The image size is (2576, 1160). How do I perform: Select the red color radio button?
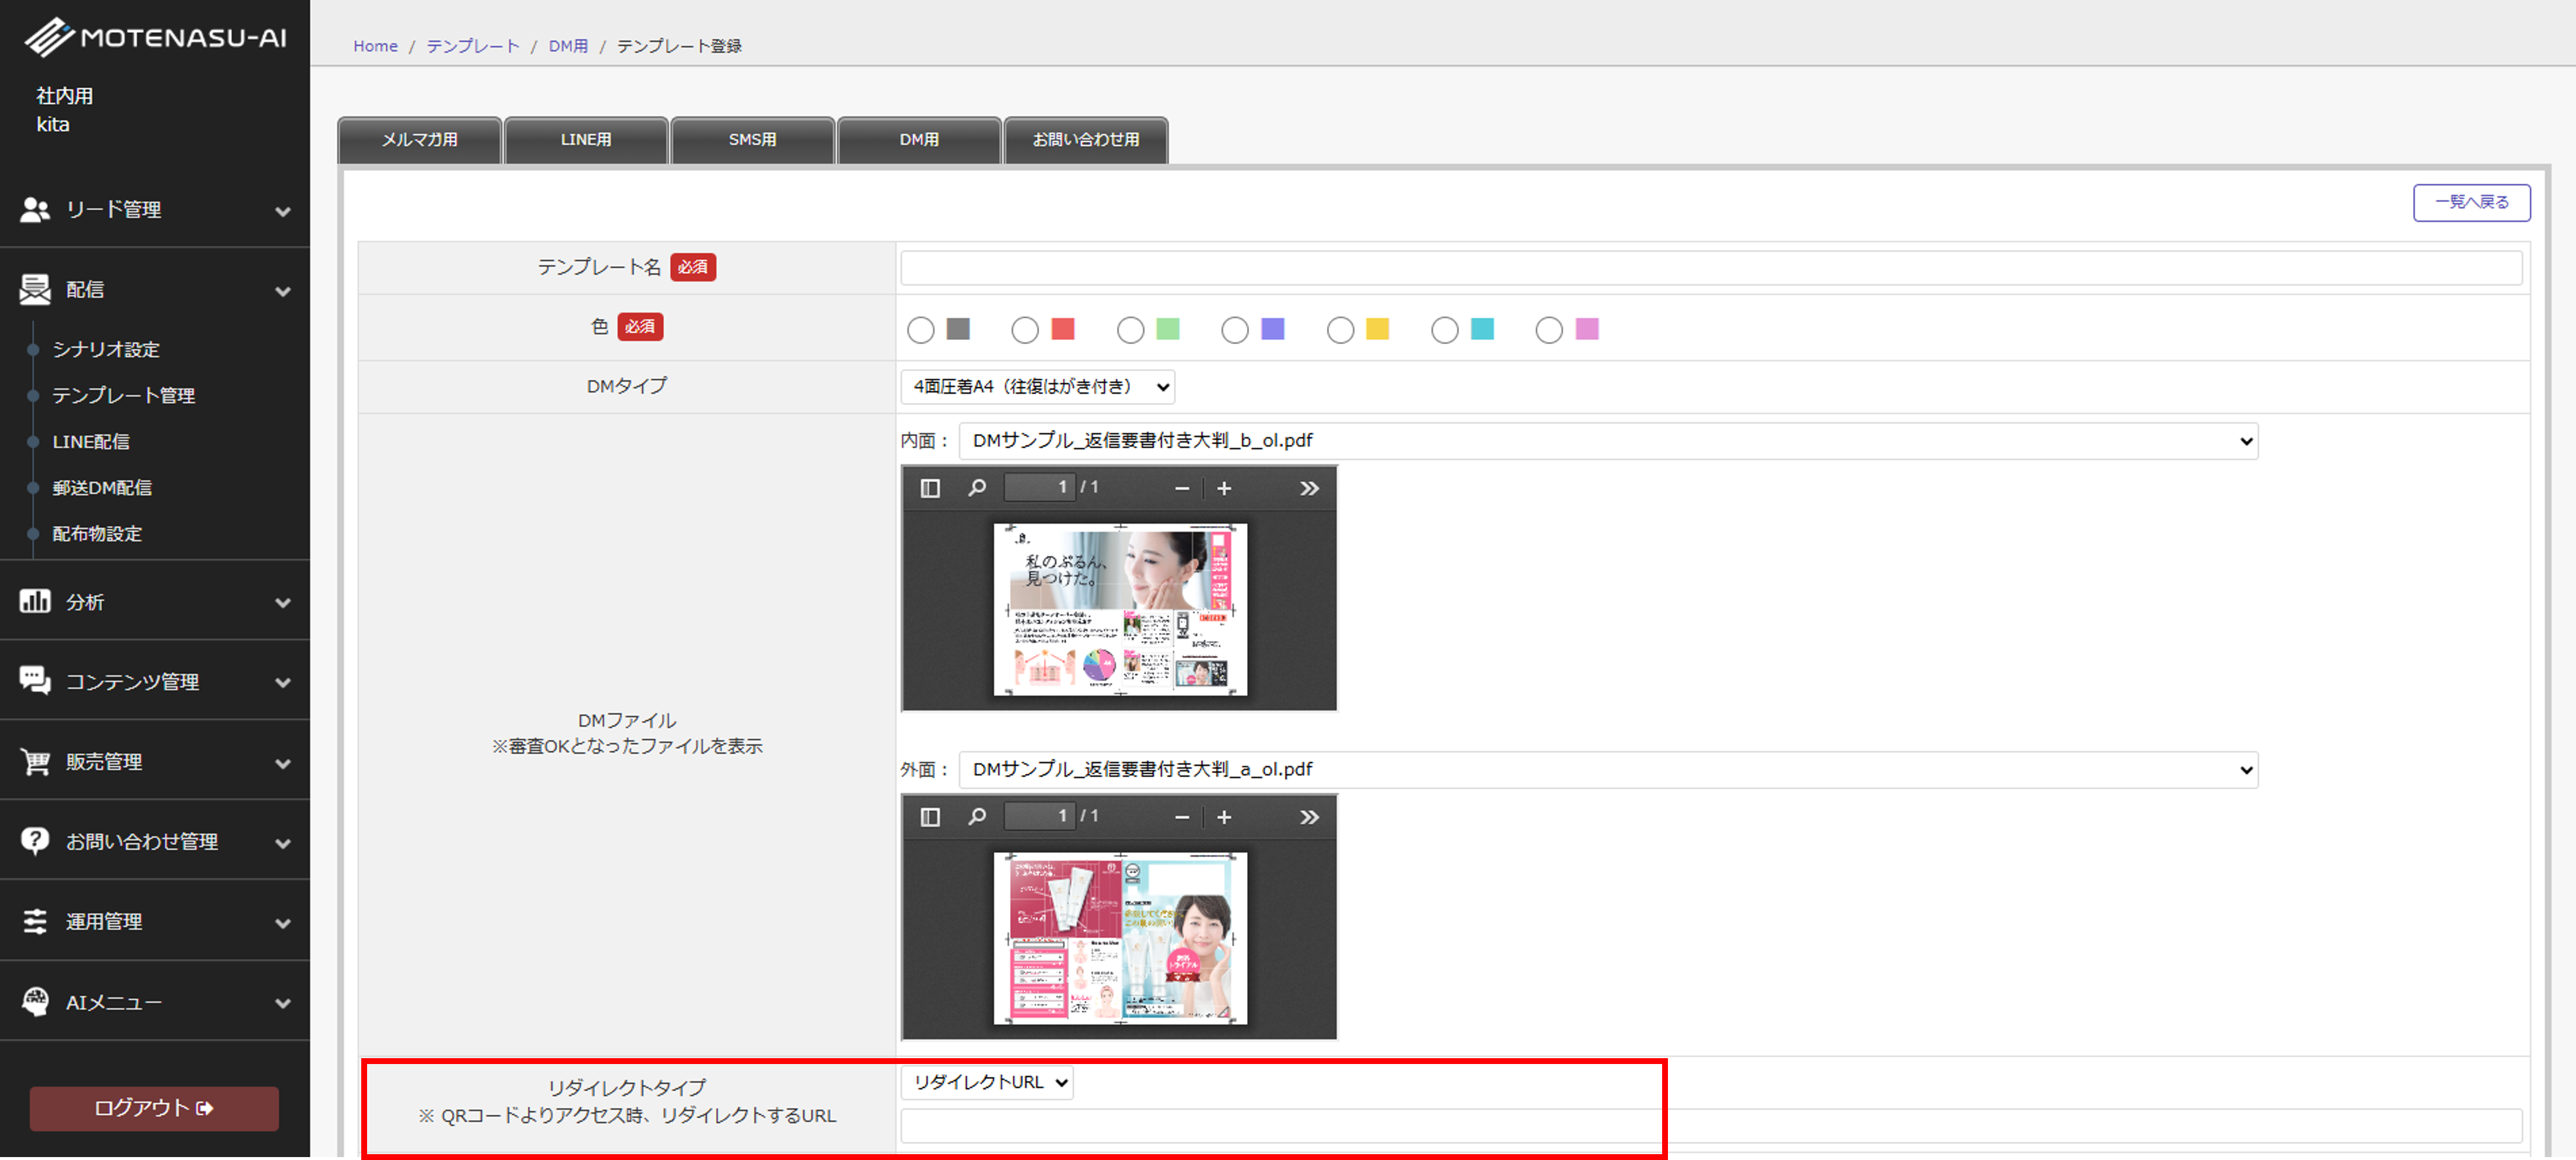pos(1025,330)
